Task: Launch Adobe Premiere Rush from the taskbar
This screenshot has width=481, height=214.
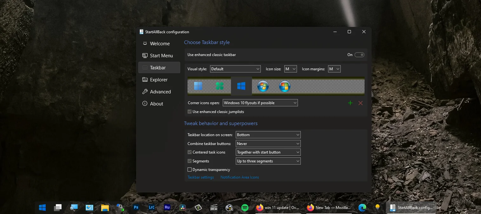Action: [x=167, y=208]
